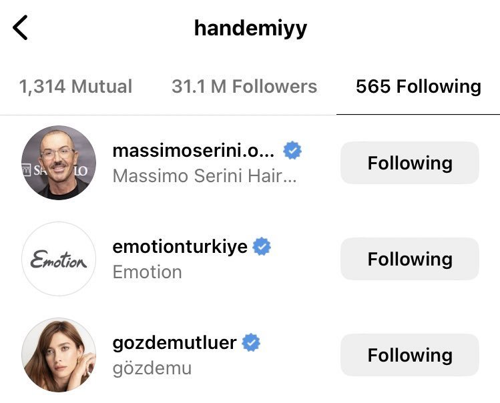
Task: Select the 565 Following tab
Action: (x=419, y=86)
